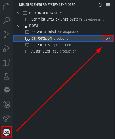Open the Search view
This screenshot has width=115, height=139.
point(6,21)
